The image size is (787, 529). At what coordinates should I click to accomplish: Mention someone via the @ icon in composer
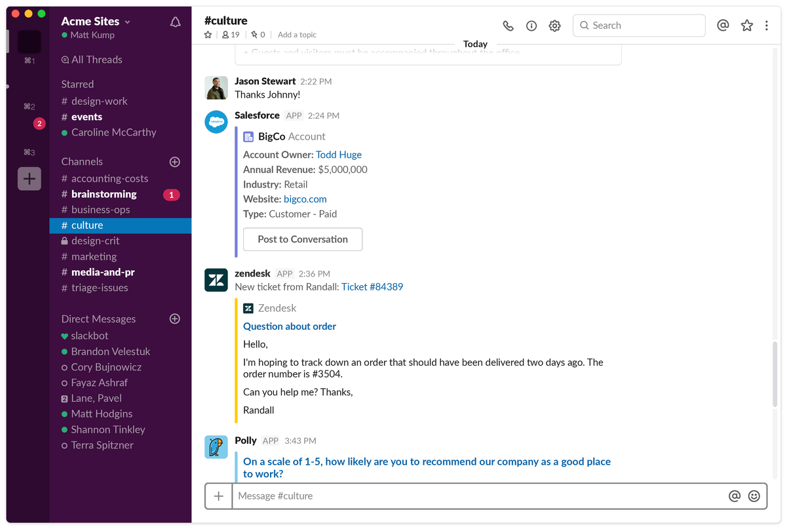735,496
